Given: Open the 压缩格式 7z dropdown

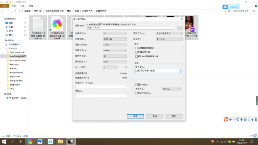Looking at the screenshot, I should coord(115,33).
